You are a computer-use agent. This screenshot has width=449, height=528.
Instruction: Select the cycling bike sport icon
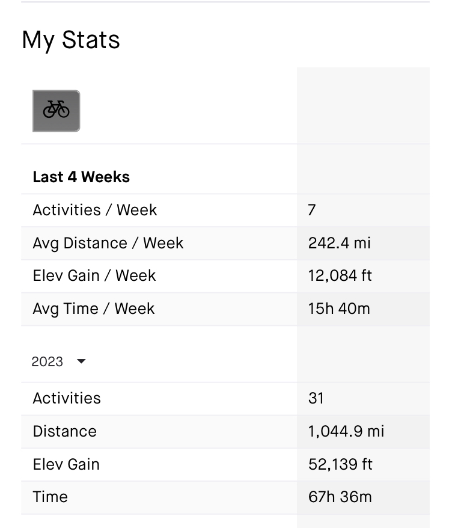pyautogui.click(x=57, y=111)
